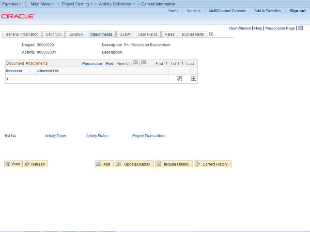Open the MultiChannel Console link
The width and height of the screenshot is (310, 232).
[x=228, y=11]
